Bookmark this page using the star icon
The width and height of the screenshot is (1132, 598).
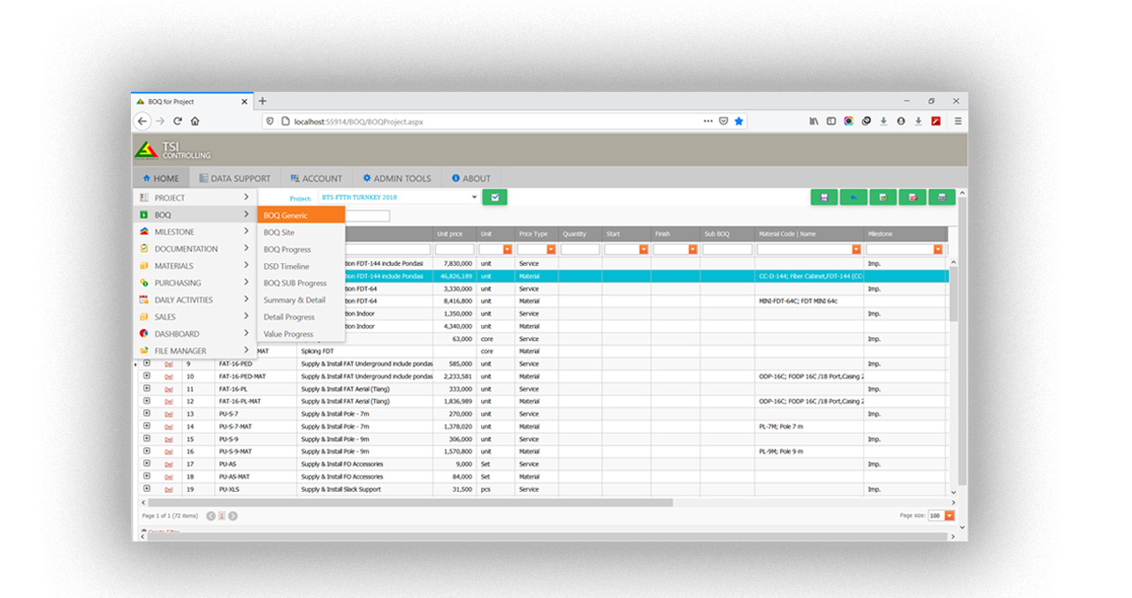[739, 121]
